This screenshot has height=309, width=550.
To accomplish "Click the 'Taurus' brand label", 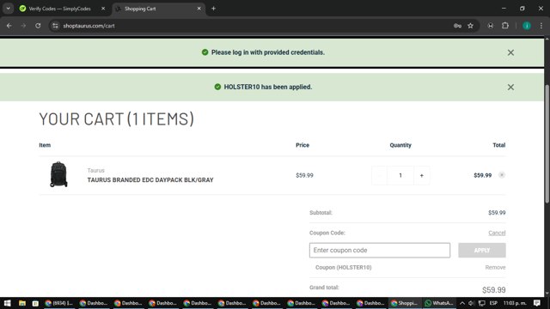I will (x=95, y=170).
